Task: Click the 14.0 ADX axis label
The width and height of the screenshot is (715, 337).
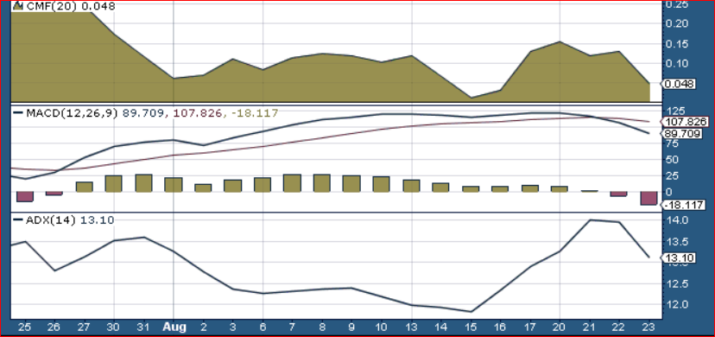Action: tap(676, 220)
